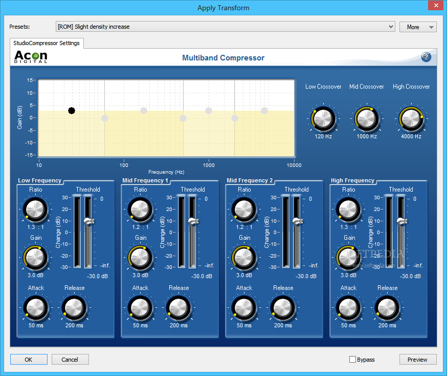This screenshot has height=376, width=447.
Task: Select the high crossover handle near 2000 Hz
Action: [235, 118]
